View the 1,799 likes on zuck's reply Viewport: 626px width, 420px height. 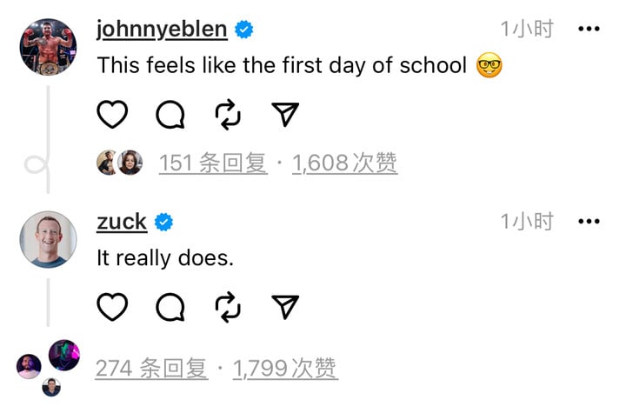285,369
